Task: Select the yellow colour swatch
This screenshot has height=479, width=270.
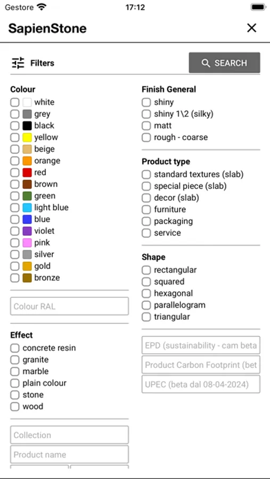Action: coord(27,137)
